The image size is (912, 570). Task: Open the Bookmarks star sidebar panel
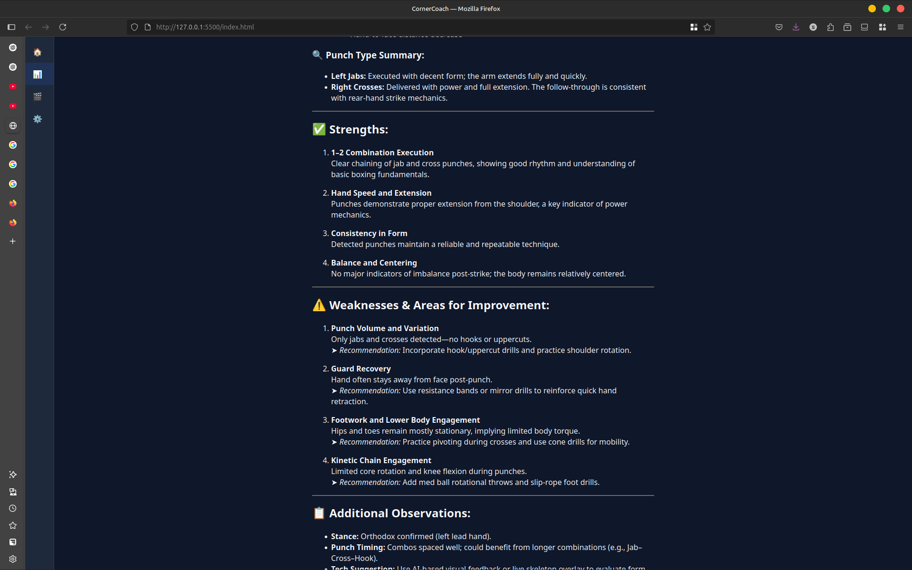click(13, 525)
